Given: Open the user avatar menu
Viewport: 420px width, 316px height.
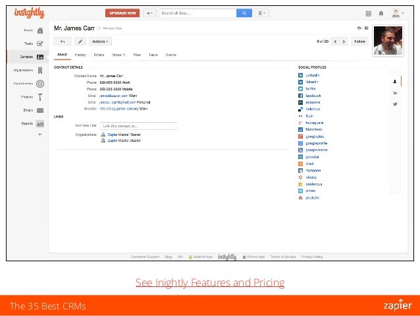Looking at the screenshot, I should pyautogui.click(x=398, y=13).
